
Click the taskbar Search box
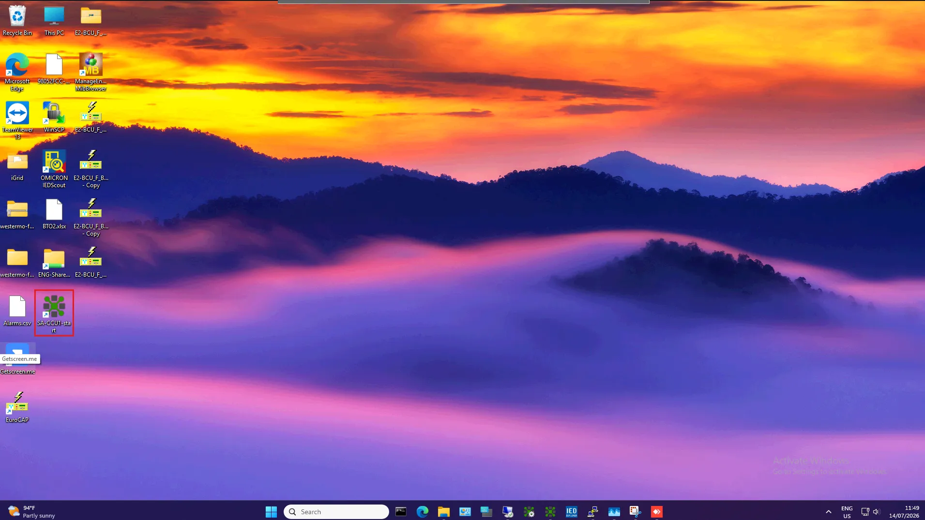[336, 511]
